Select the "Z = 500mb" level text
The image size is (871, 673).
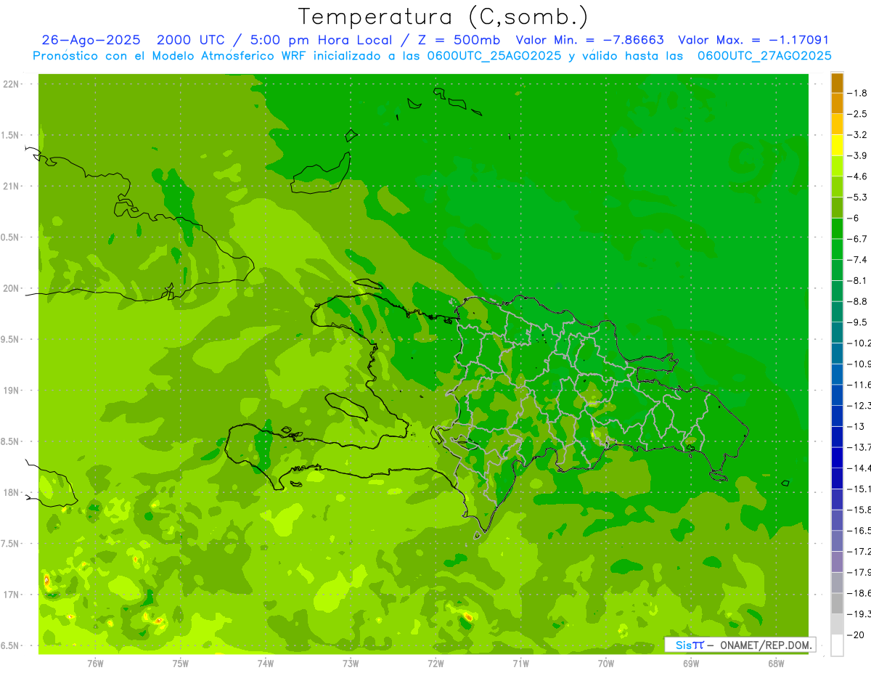pos(457,40)
